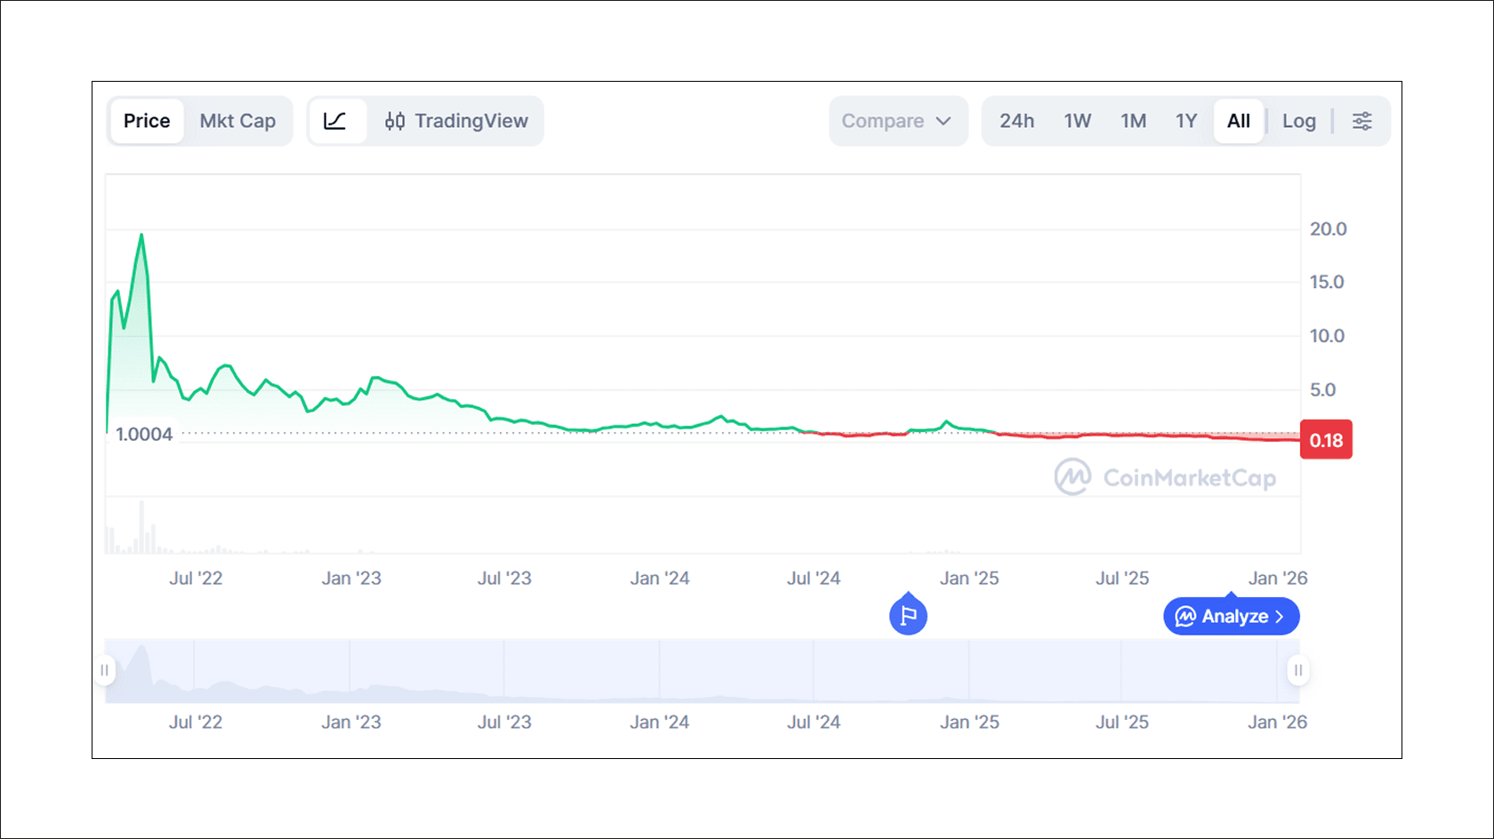Click the Analyze button
Image resolution: width=1494 pixels, height=839 pixels.
(x=1231, y=616)
